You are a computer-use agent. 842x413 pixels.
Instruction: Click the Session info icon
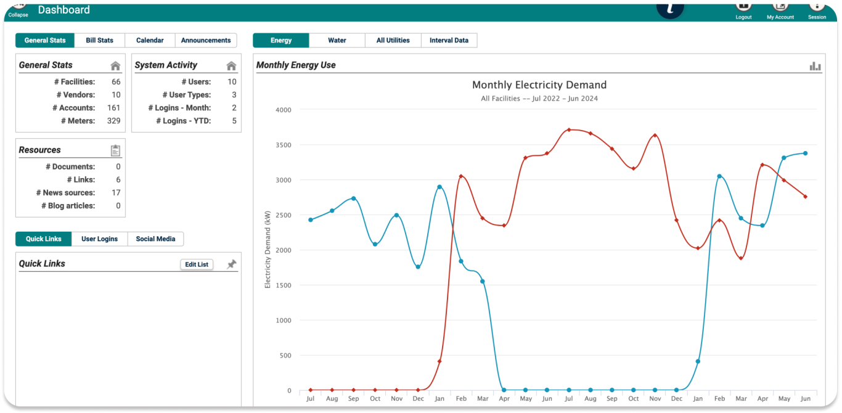[817, 6]
